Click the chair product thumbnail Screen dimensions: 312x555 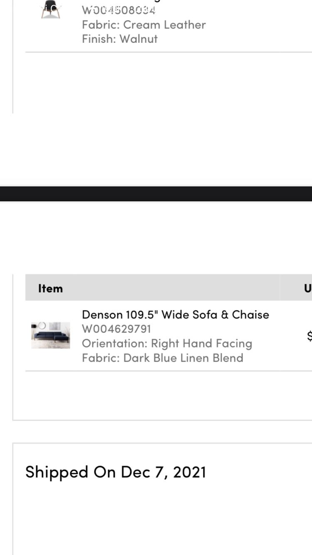51,10
